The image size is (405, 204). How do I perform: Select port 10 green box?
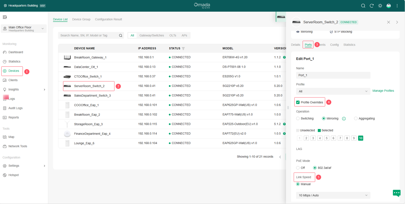click(x=361, y=138)
